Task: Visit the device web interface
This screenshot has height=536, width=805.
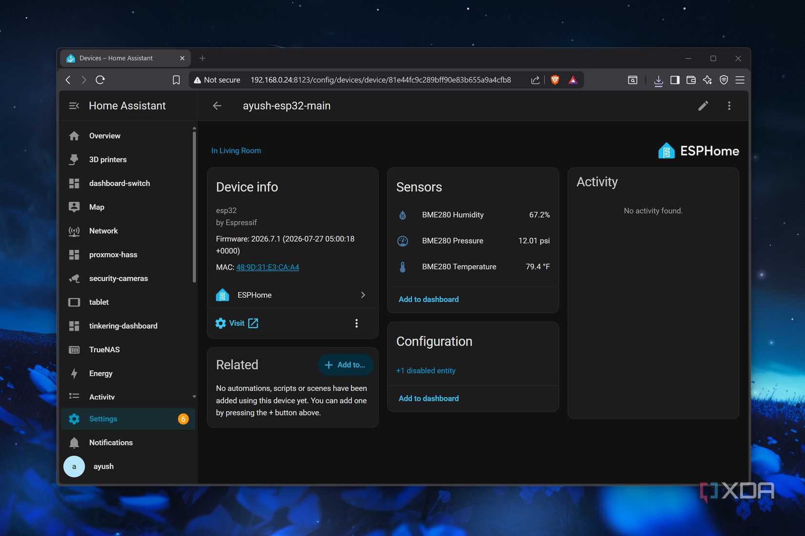Action: click(237, 323)
